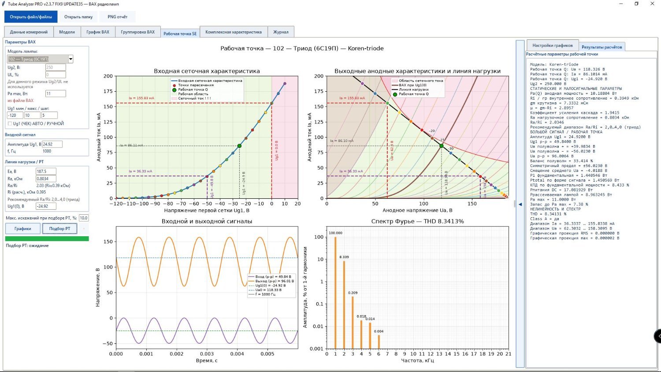
Task: Click the Открыть файл/файлы button
Action: pyautogui.click(x=31, y=17)
